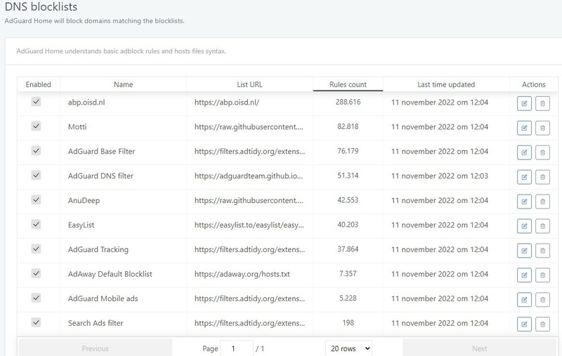
Task: Sort table by Name column
Action: click(x=124, y=84)
